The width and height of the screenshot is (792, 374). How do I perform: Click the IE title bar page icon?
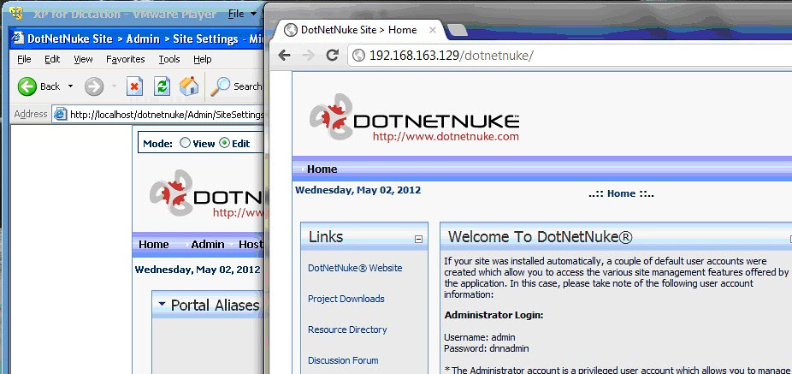click(x=18, y=39)
